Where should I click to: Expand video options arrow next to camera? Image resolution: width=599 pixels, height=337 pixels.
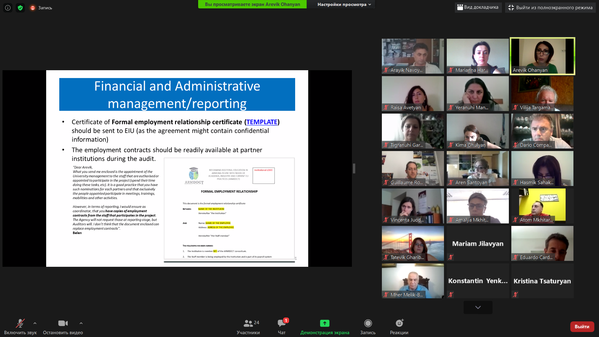(81, 323)
